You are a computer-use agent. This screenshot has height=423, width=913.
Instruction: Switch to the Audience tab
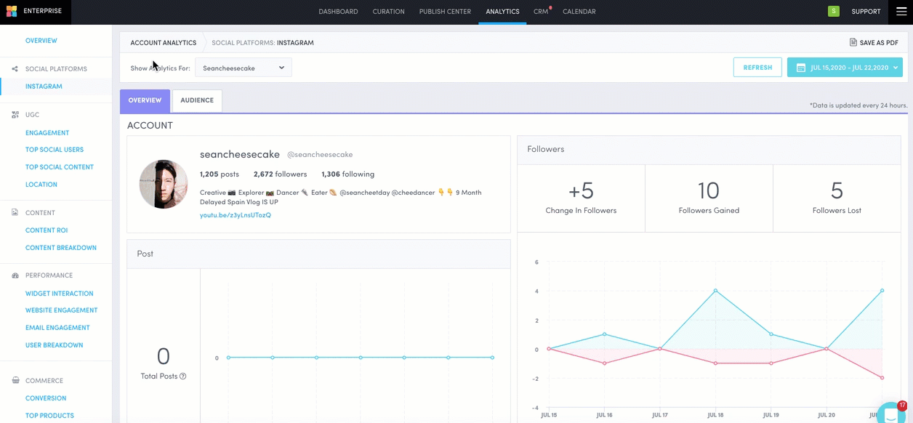tap(197, 100)
